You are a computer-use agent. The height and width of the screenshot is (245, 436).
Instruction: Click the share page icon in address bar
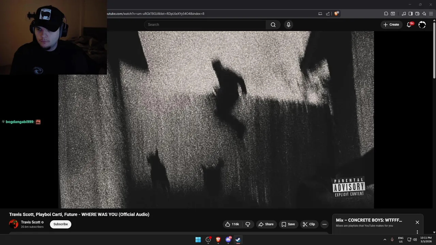328,14
